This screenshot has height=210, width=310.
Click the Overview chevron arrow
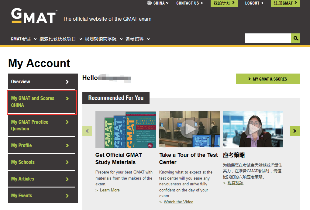[x=67, y=82]
